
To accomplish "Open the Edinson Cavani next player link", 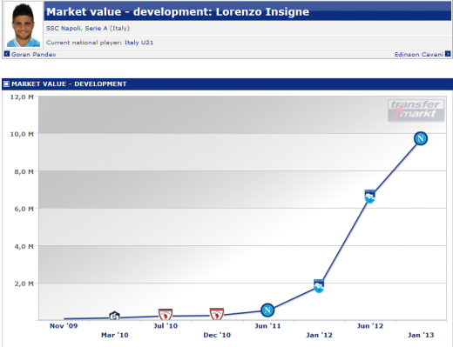I will click(419, 54).
